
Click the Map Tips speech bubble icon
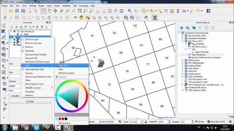192,11
